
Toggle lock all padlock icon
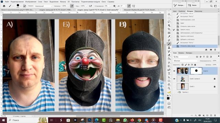[195, 65]
